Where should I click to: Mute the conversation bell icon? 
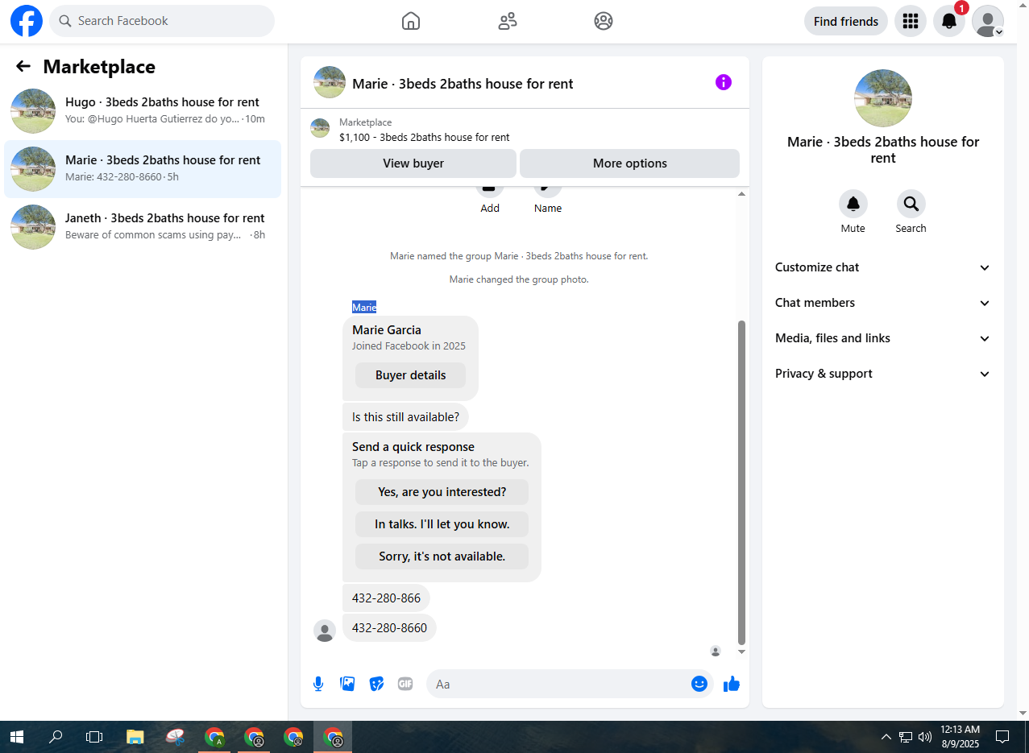point(853,204)
